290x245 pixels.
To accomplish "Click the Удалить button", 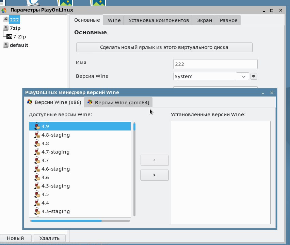I will tap(49, 238).
